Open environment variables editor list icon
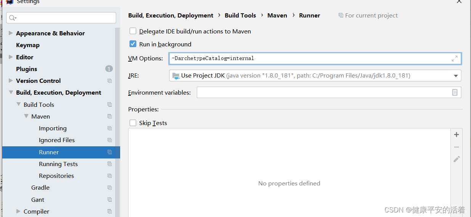 pos(455,92)
